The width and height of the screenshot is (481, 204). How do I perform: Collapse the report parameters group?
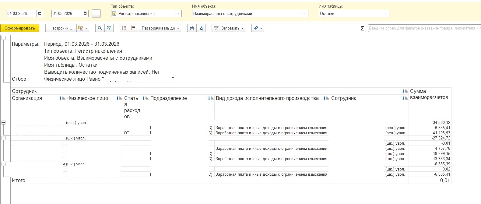click(4, 38)
